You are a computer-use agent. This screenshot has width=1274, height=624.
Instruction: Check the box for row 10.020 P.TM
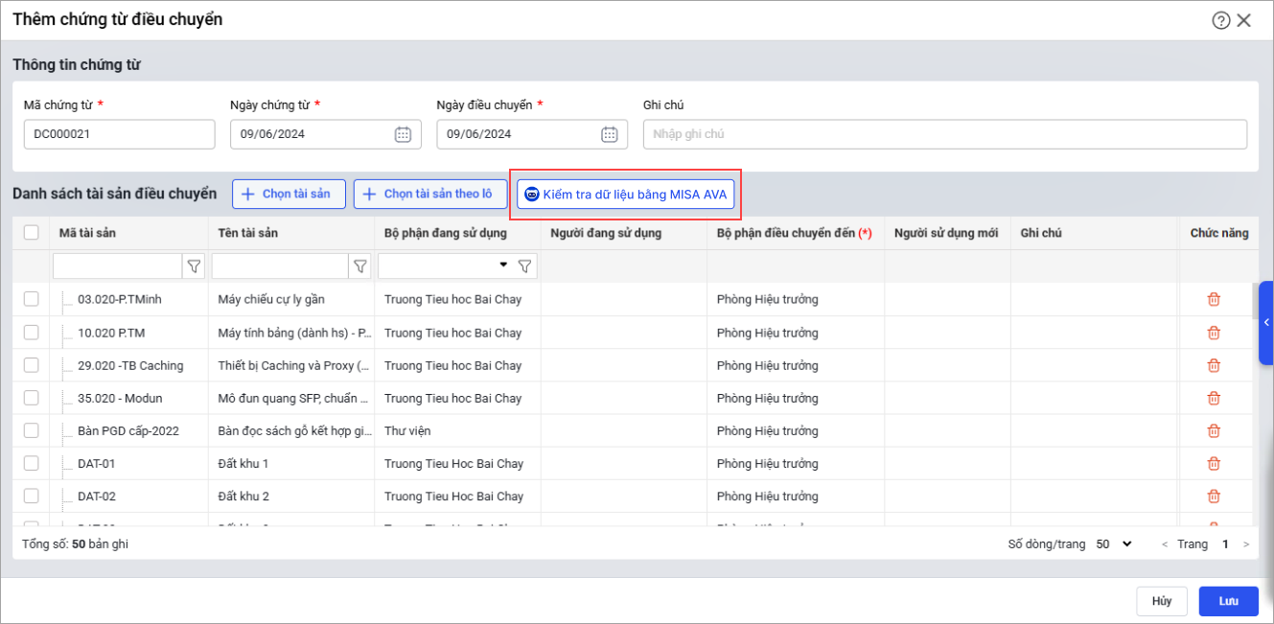[x=32, y=333]
